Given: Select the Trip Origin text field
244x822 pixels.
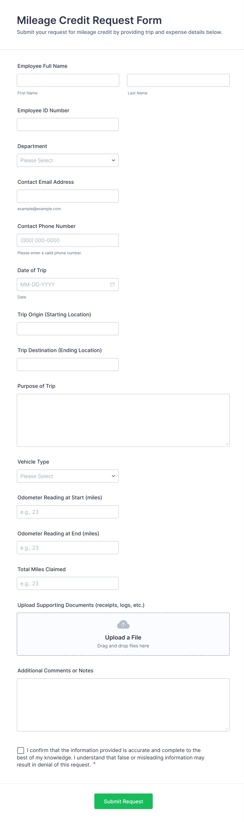Looking at the screenshot, I should [x=67, y=329].
